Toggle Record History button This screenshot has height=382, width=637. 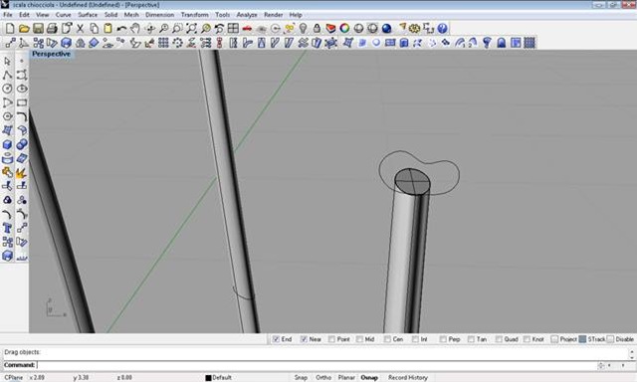pyautogui.click(x=408, y=378)
